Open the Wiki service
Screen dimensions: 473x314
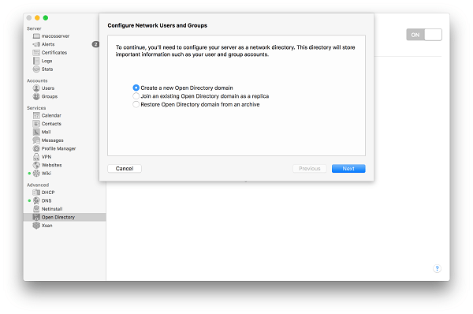pyautogui.click(x=47, y=174)
